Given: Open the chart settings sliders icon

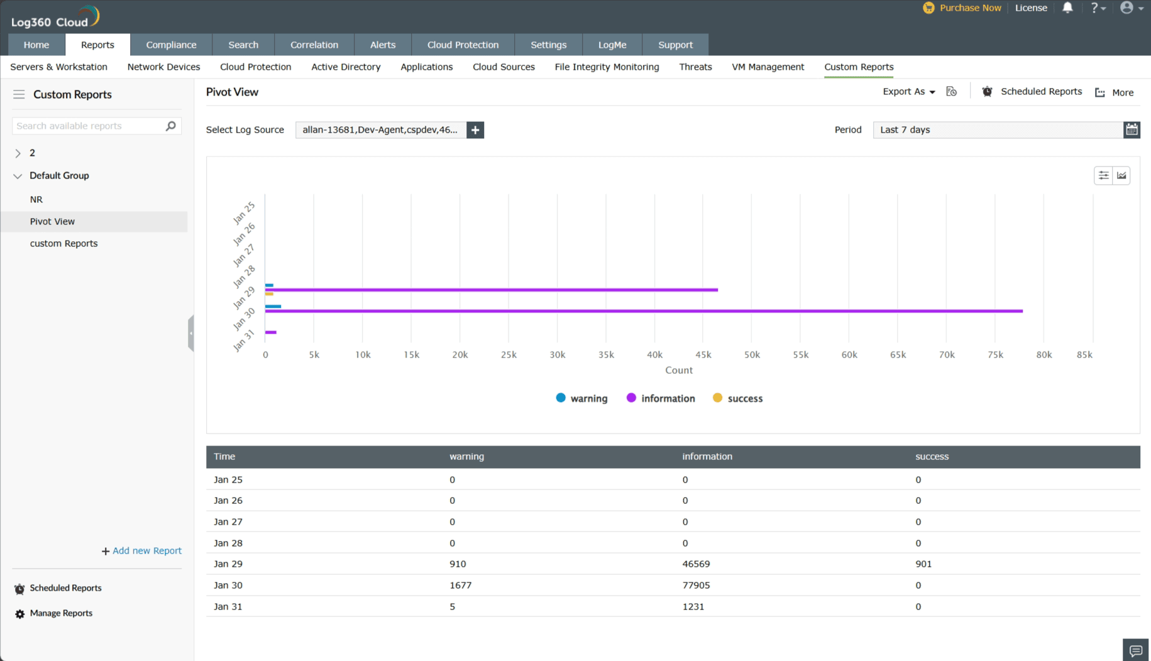Looking at the screenshot, I should pos(1103,175).
